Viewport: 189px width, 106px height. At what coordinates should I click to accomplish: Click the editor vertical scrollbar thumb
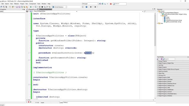(155, 30)
